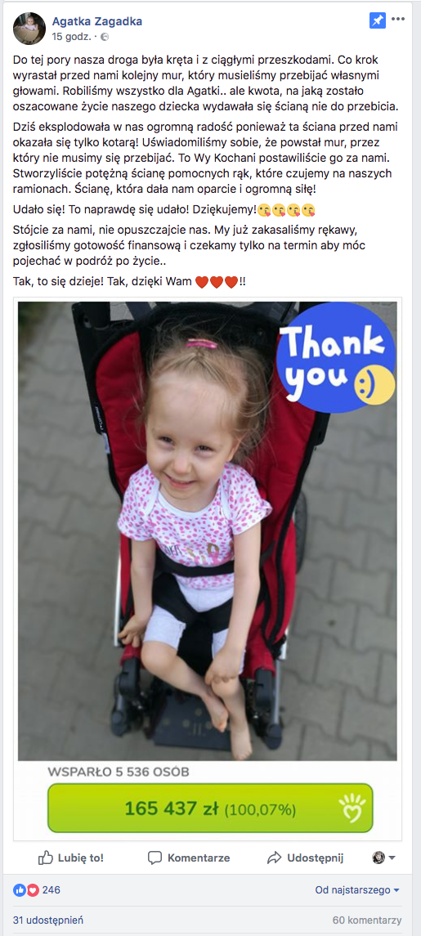Screen dimensions: 421x936
Task: Click the Agatka Zagadka profile picture
Action: click(29, 28)
